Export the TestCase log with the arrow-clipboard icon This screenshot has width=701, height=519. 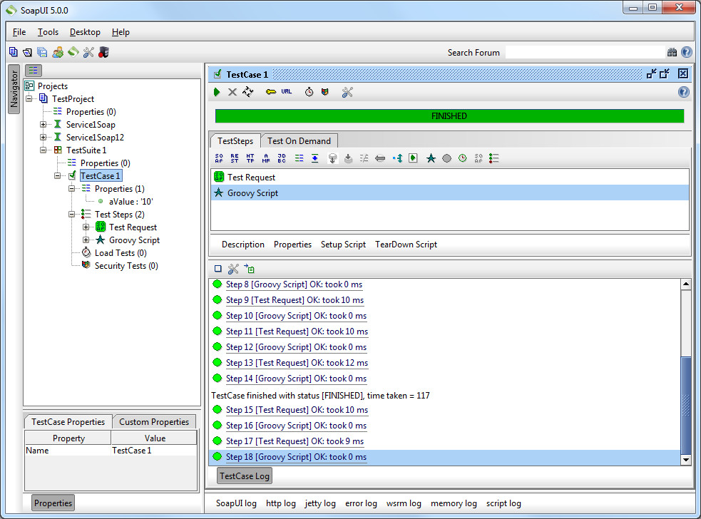pos(250,269)
